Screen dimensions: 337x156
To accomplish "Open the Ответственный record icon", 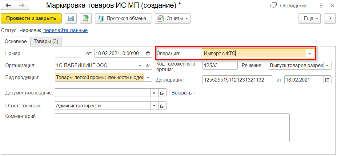I will [x=162, y=106].
